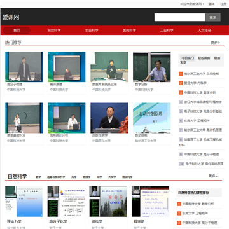Viewport: 229px width, 229px height.
Task: Focus the search input field in the header
Action: pos(180,17)
